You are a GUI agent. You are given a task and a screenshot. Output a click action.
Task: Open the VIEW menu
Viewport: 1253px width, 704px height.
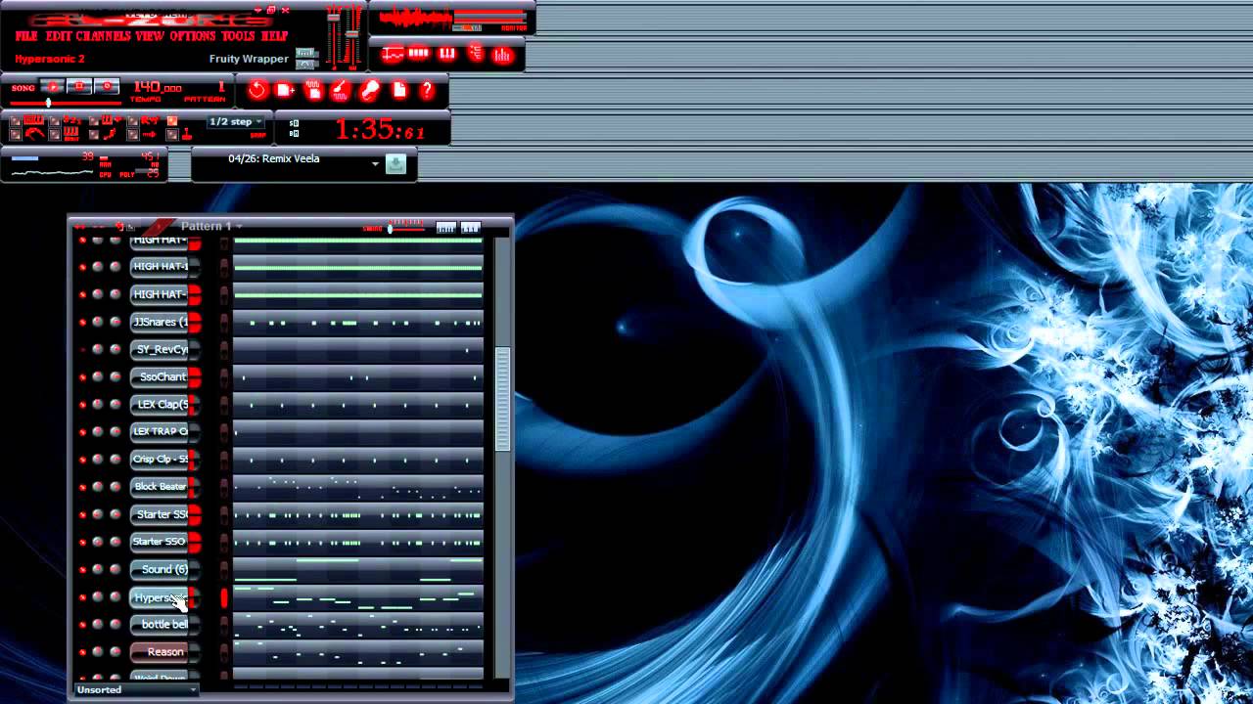[150, 36]
